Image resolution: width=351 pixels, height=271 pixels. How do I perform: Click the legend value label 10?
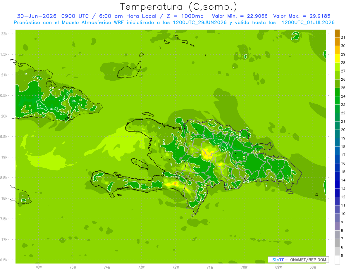[343, 214]
